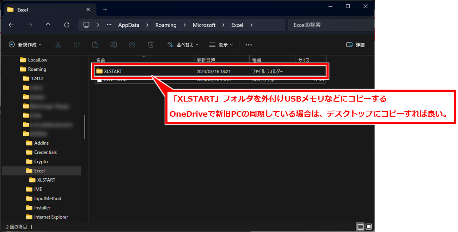
Task: Sort by 種類 column header
Action: click(x=273, y=60)
